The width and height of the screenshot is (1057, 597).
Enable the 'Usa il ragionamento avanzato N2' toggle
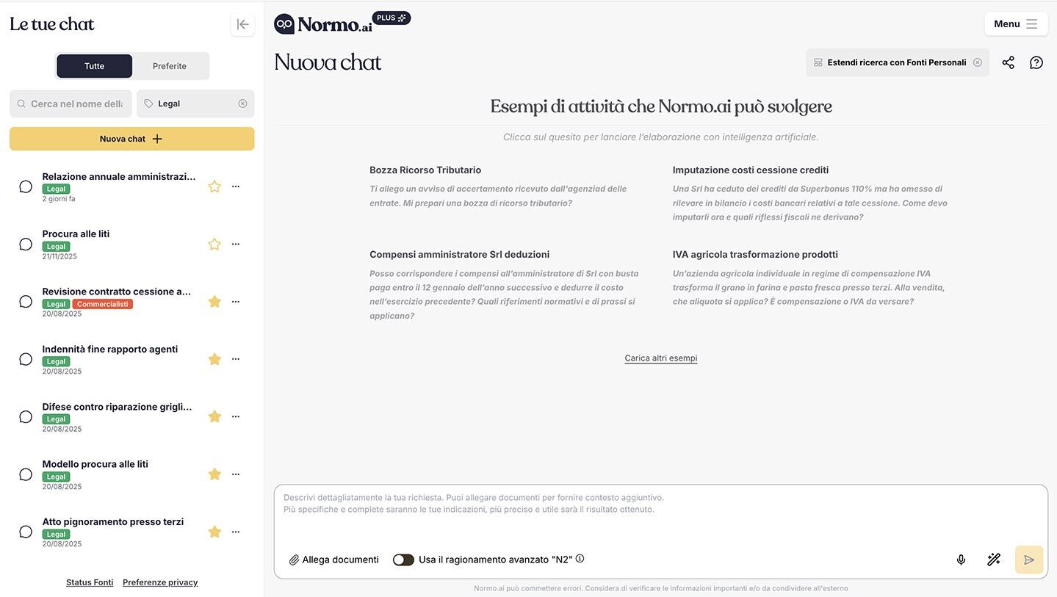point(403,559)
